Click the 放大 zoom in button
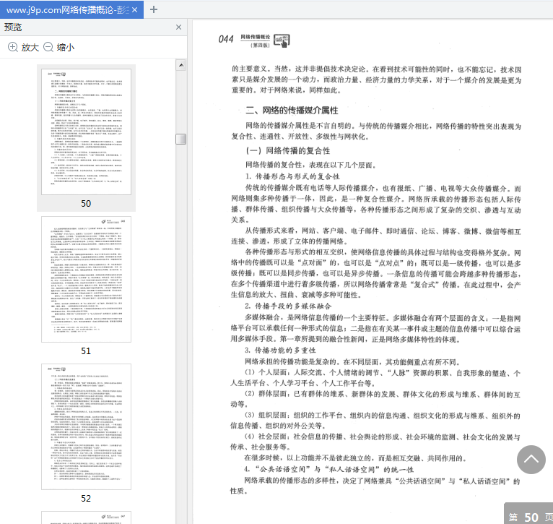The width and height of the screenshot is (553, 524). pyautogui.click(x=23, y=47)
